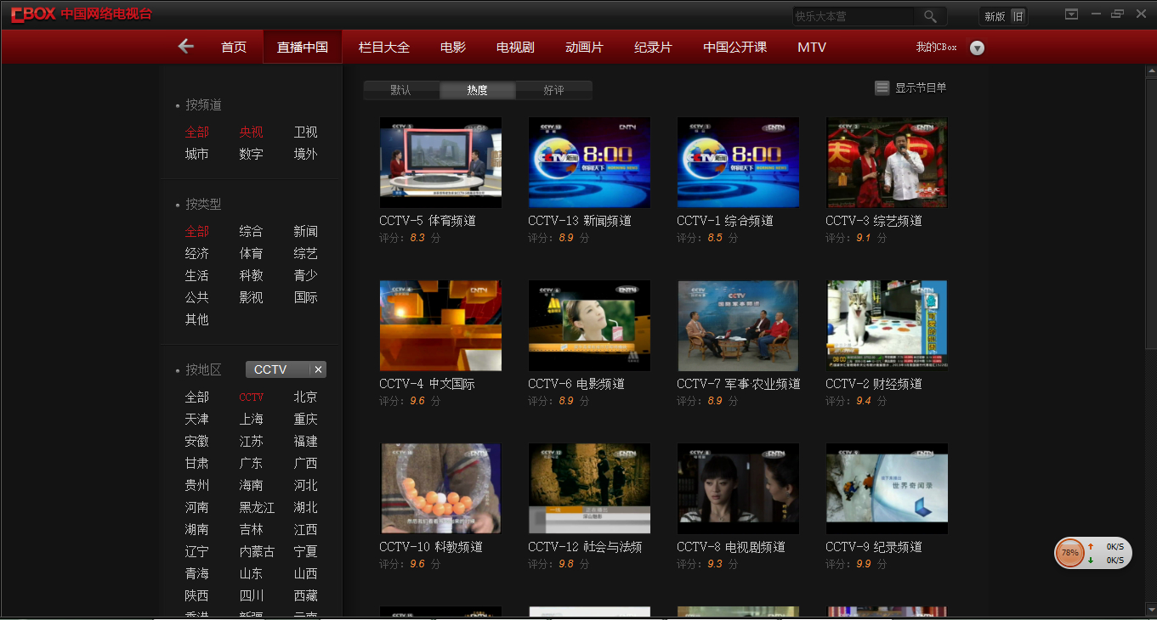This screenshot has height=620, width=1157.
Task: Open the CCTV-13 新闻频道 thumbnail
Action: coord(589,162)
